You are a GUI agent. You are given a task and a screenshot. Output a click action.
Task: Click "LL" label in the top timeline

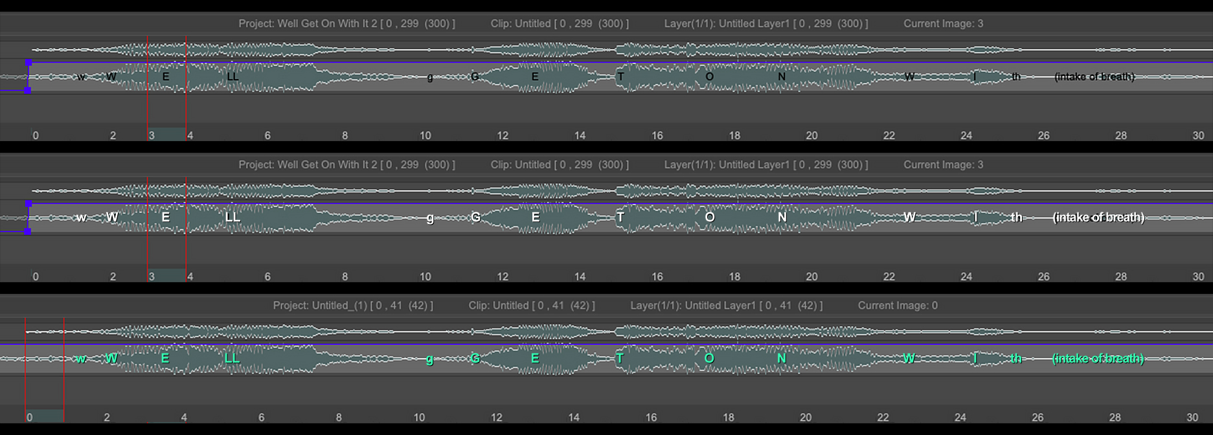(x=233, y=76)
